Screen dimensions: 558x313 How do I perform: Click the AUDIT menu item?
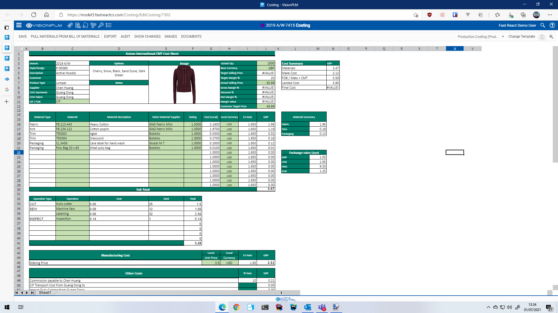point(125,37)
